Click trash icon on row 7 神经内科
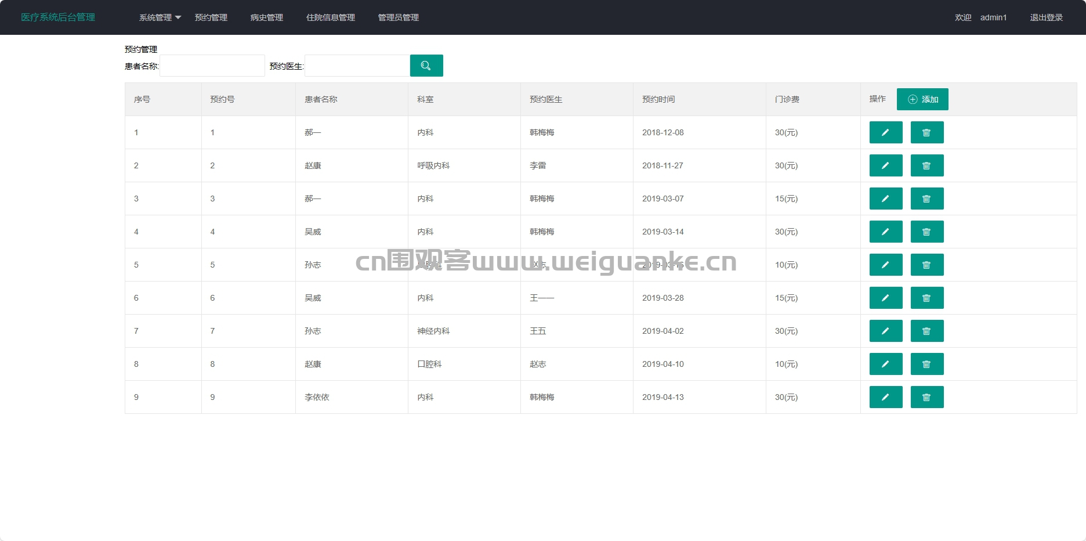The height and width of the screenshot is (541, 1086). coord(926,331)
